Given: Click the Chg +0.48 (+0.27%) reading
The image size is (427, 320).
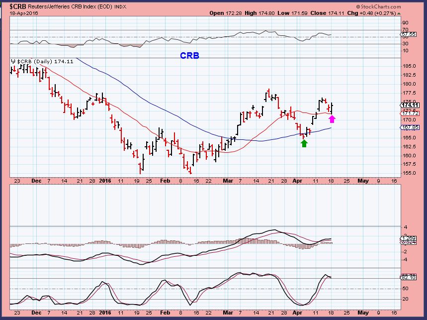Looking at the screenshot, I should (x=371, y=13).
